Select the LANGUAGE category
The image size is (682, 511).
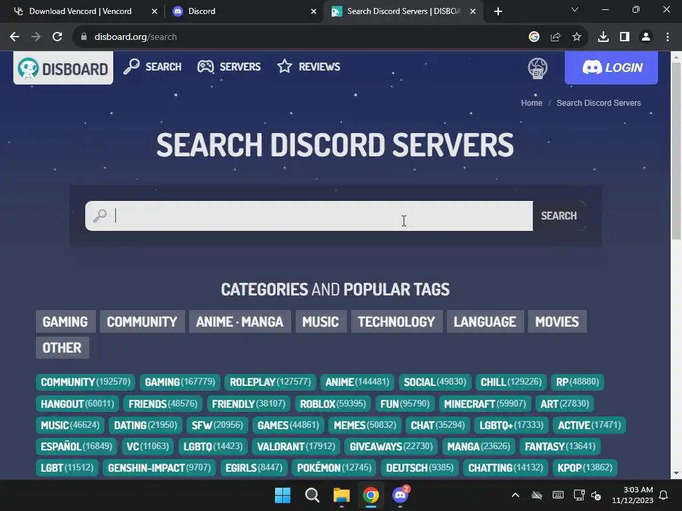[485, 321]
